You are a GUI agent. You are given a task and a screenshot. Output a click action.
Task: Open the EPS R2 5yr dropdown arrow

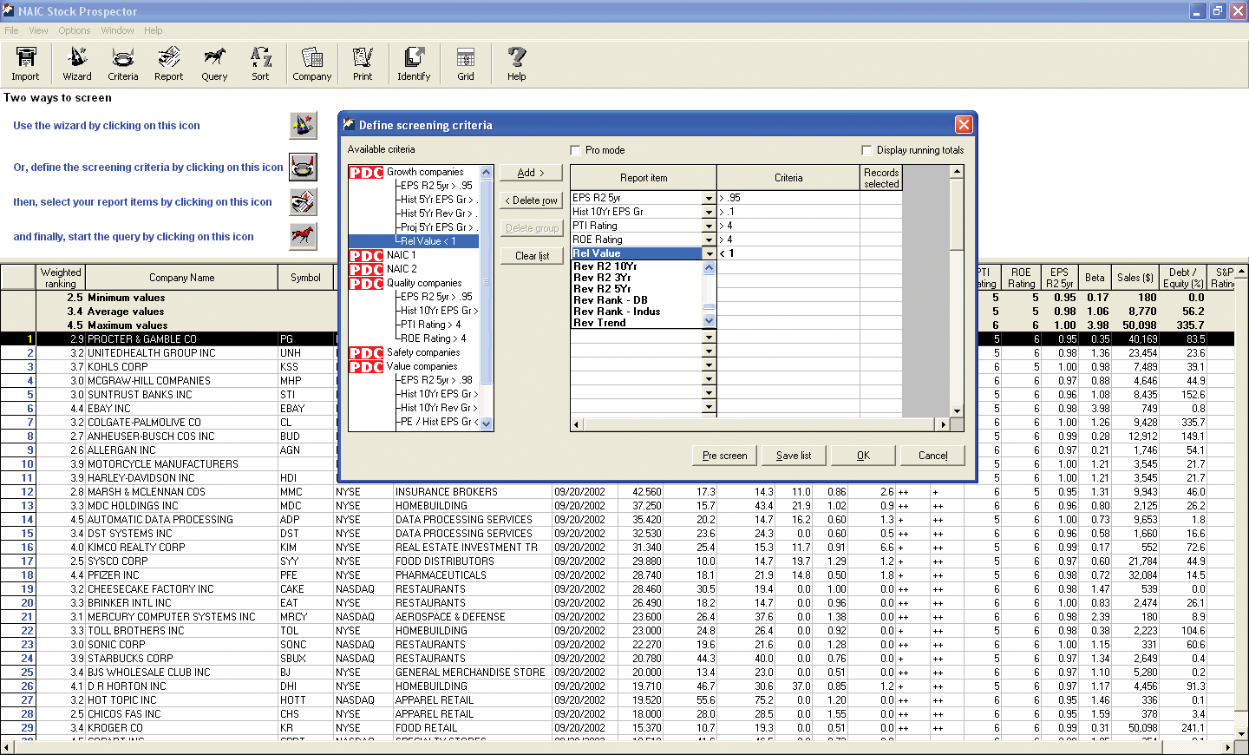[709, 199]
